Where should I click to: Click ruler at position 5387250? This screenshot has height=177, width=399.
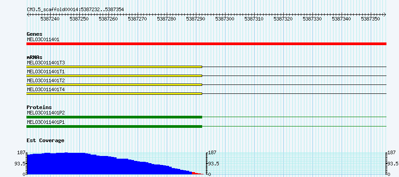click(79, 19)
